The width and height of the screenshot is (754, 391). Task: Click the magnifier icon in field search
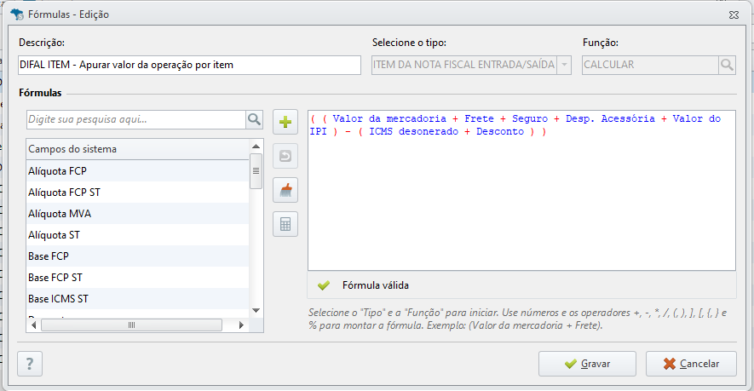[254, 119]
